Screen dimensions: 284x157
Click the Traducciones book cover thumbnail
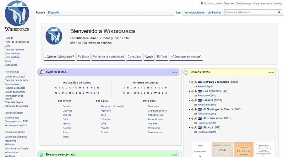coord(201,150)
